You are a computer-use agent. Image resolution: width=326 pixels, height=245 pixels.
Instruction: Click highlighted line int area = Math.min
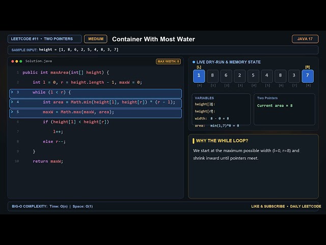coord(95,103)
